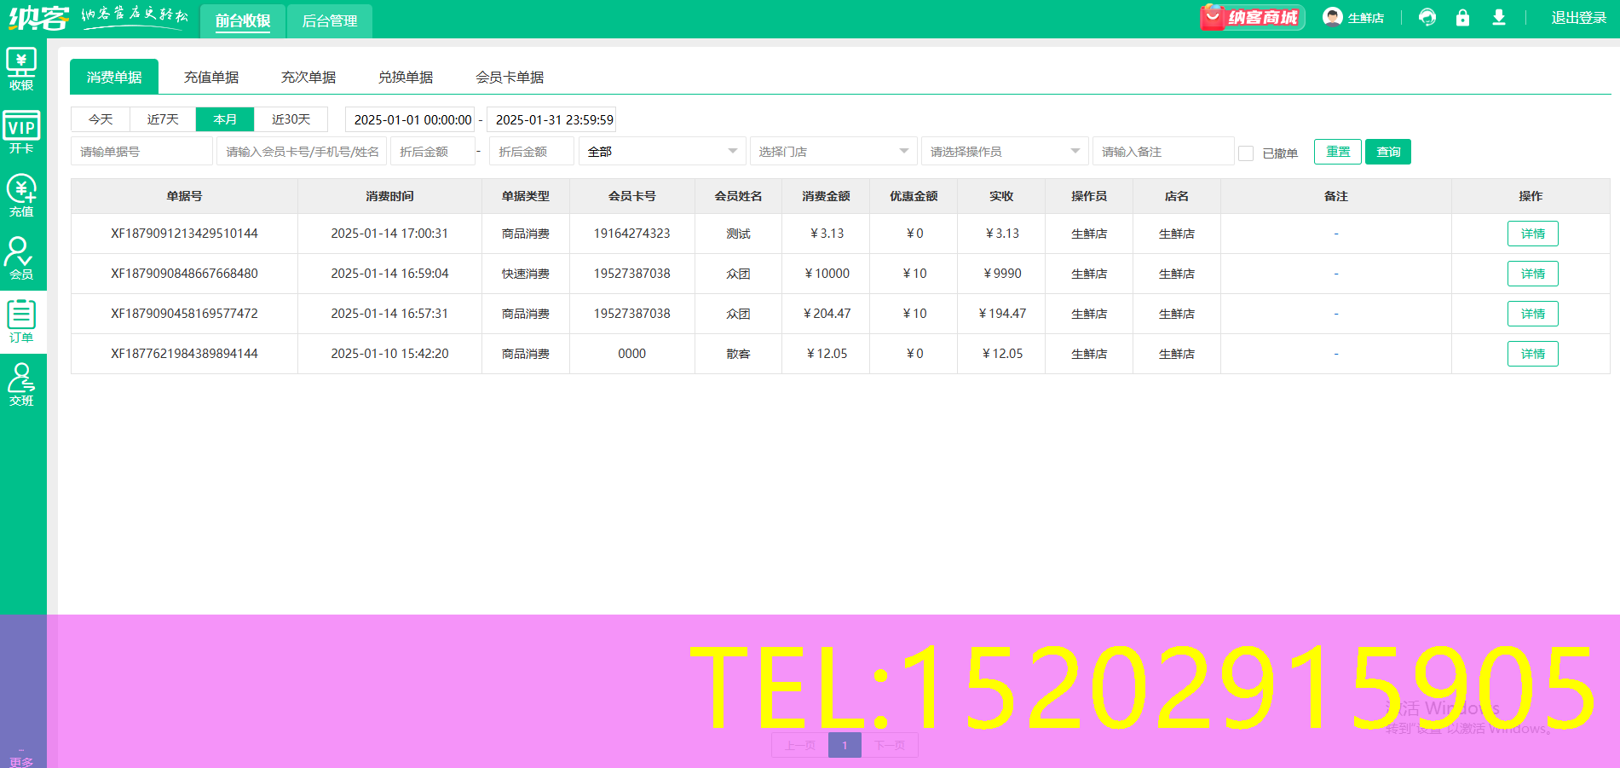Click the download icon in header
Viewport: 1620px width, 768px height.
click(x=1498, y=18)
